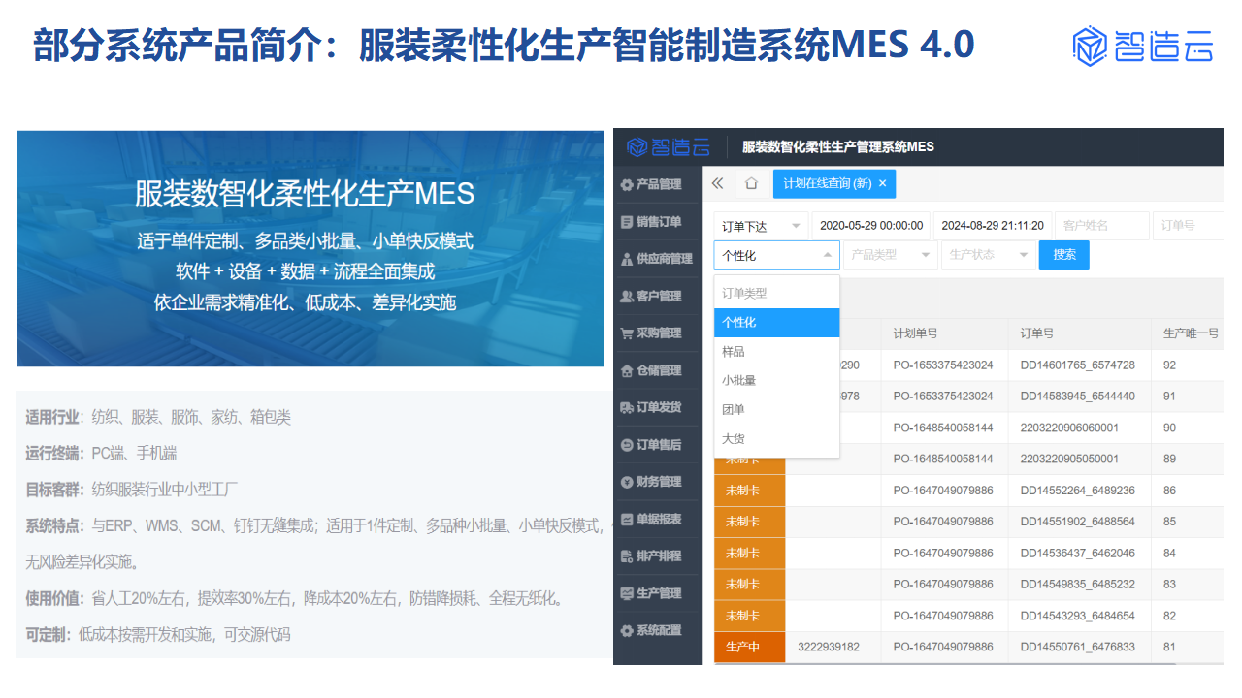Close the 计划在线查询(新) tab
Viewport: 1242px width, 698px height.
click(x=882, y=183)
